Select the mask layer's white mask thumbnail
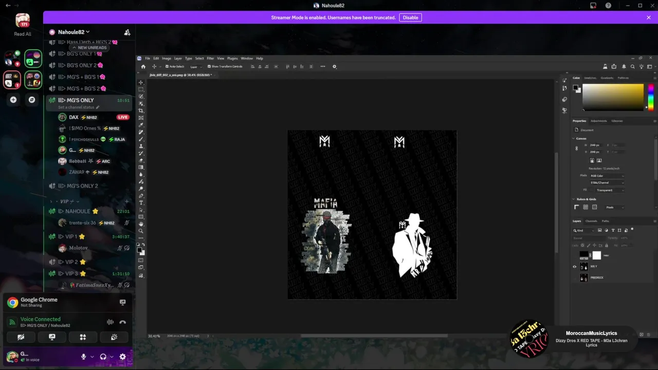The height and width of the screenshot is (370, 658). point(597,255)
